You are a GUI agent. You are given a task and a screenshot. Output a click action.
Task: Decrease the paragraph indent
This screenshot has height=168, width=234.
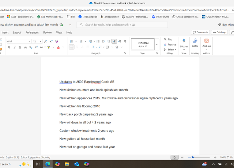coord(103,41)
